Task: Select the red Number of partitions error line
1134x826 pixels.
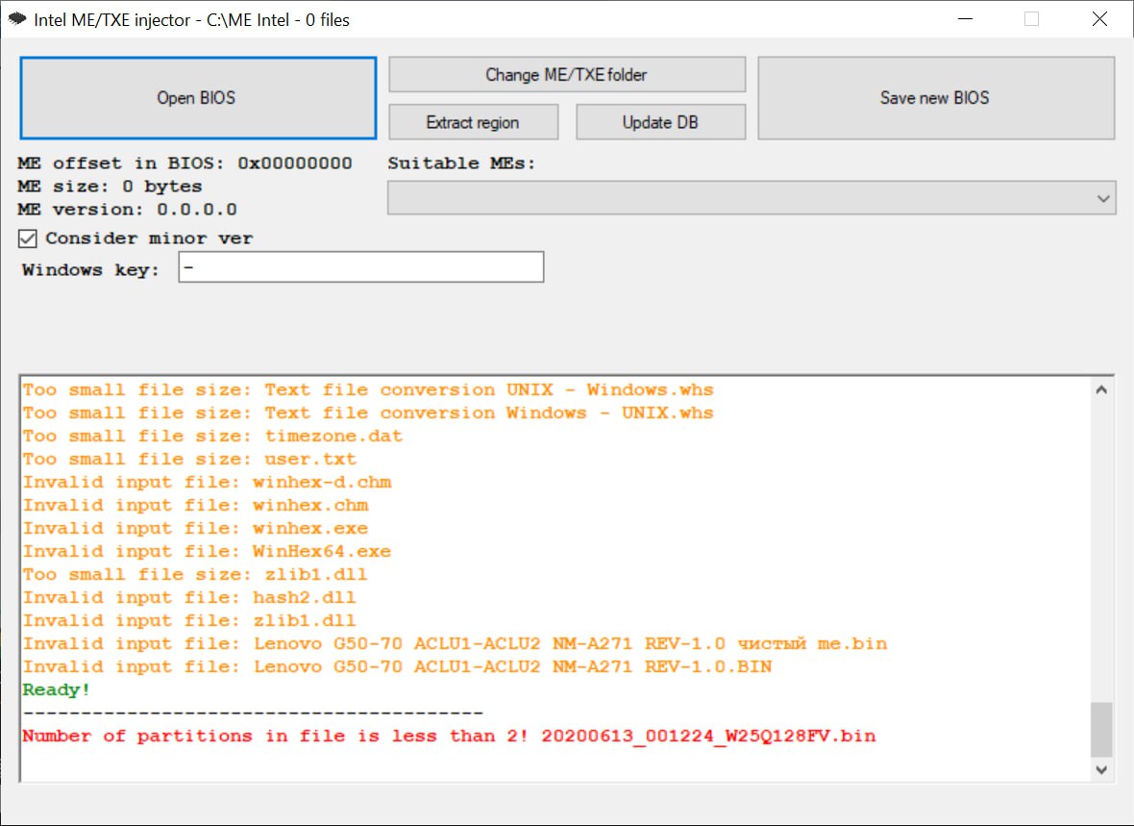Action: pyautogui.click(x=449, y=737)
